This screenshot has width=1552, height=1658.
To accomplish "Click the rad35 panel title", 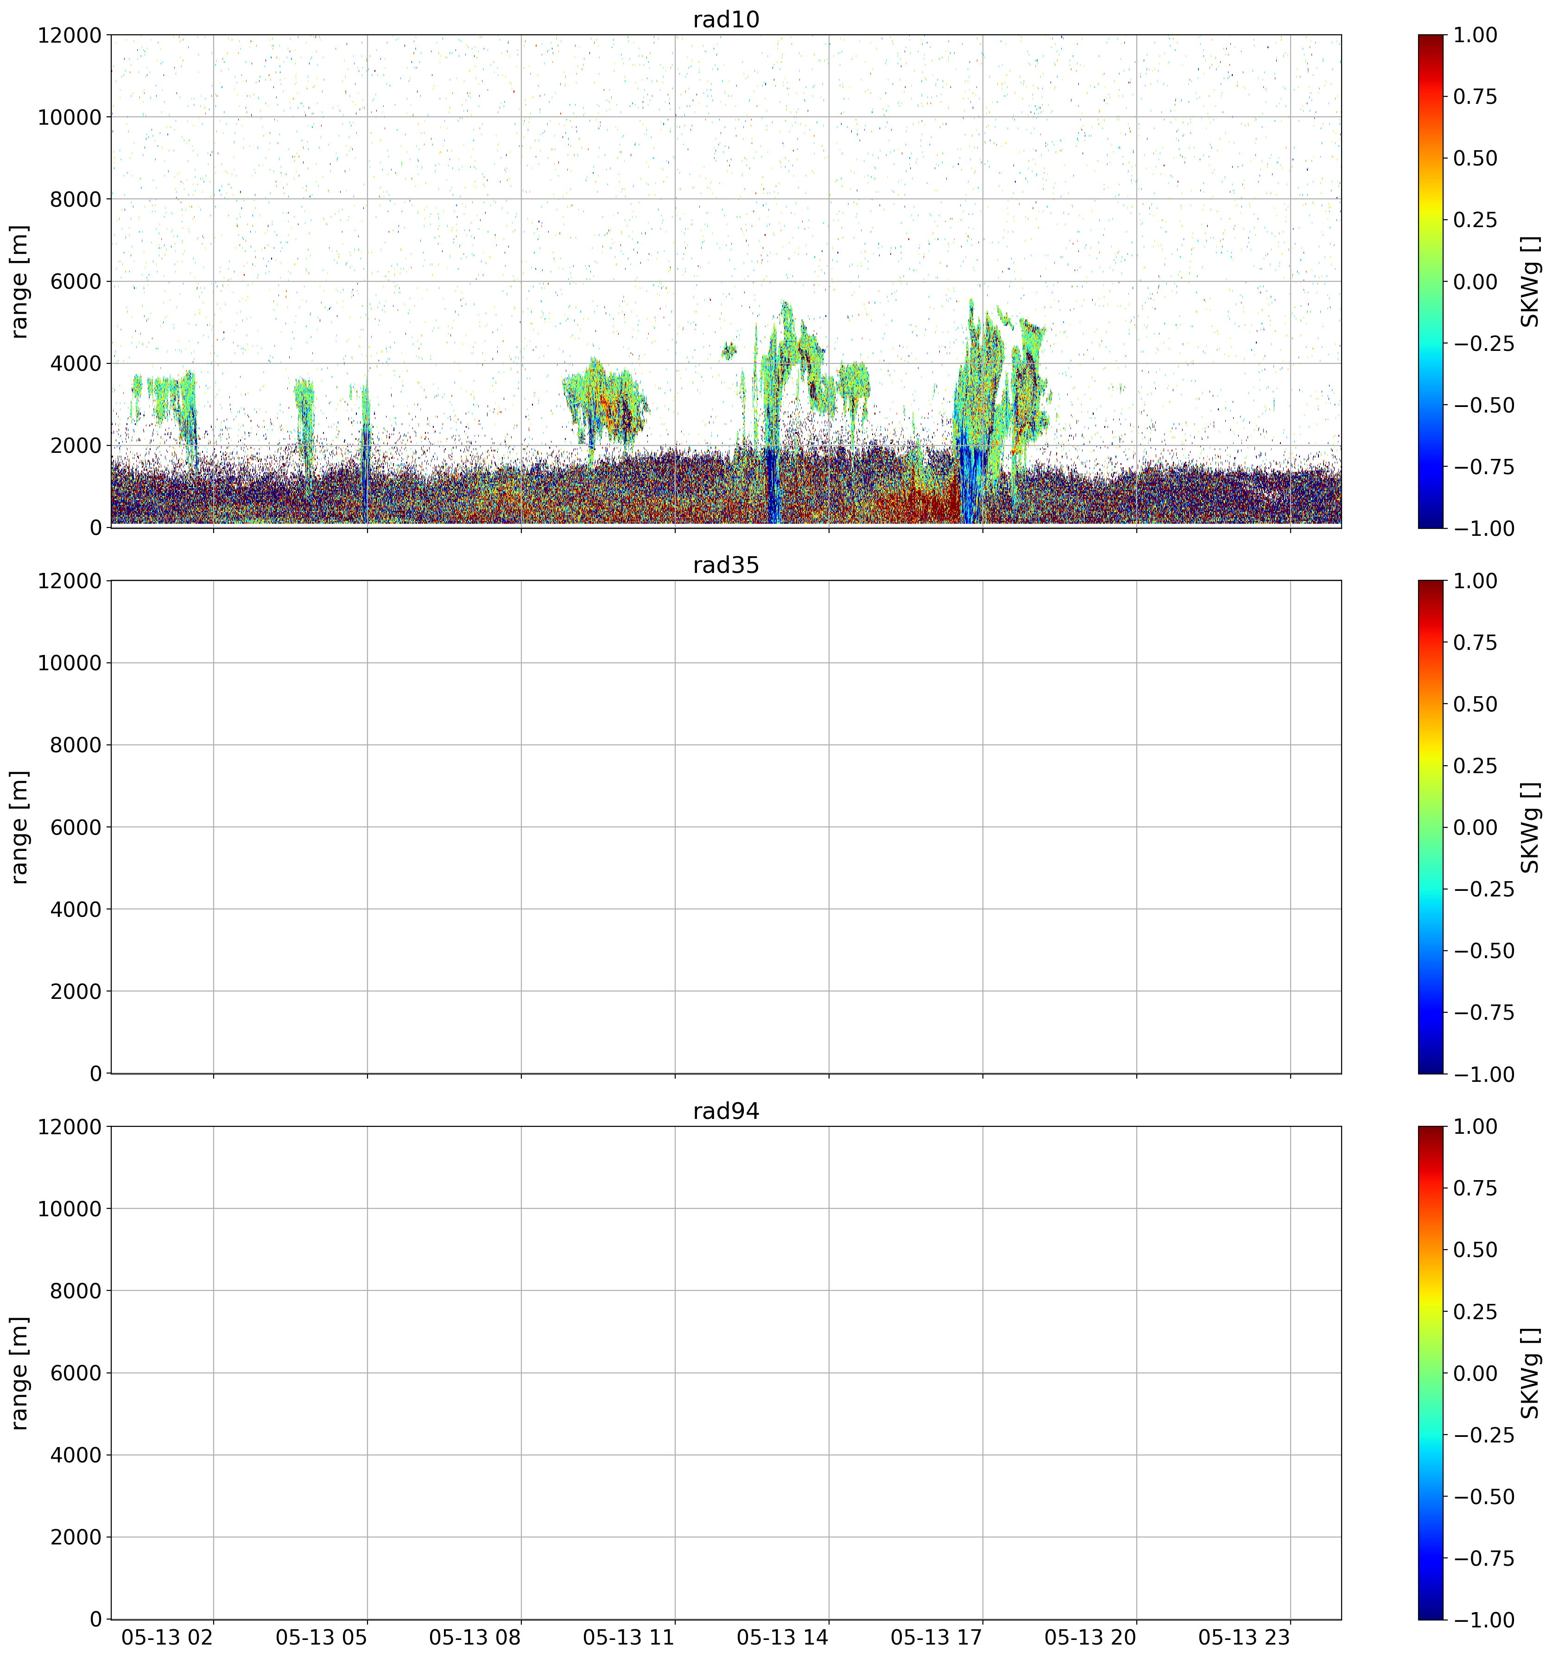I will [x=726, y=565].
